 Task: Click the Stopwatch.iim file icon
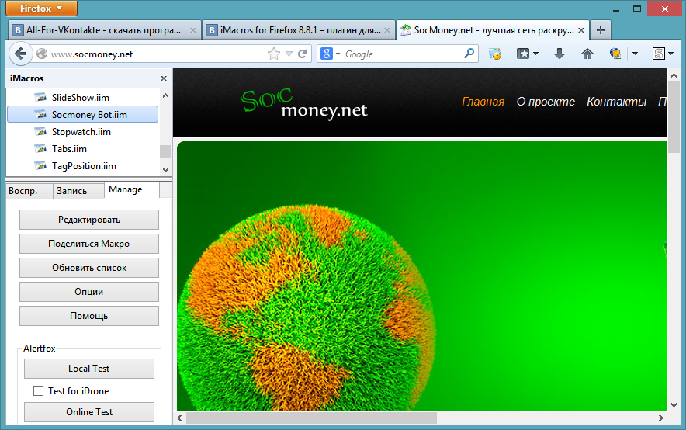tap(40, 131)
